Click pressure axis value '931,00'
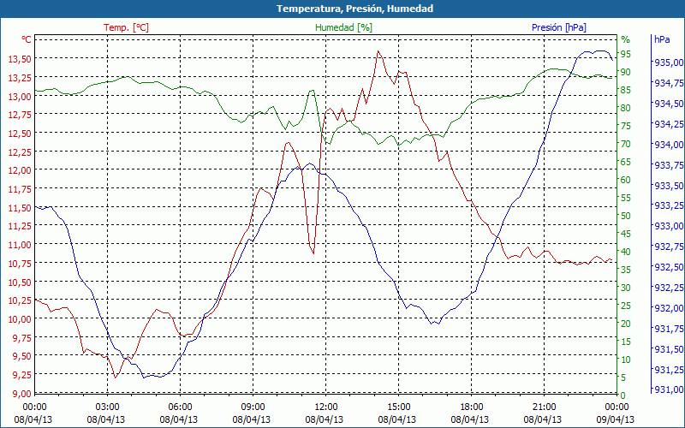Image resolution: width=685 pixels, height=428 pixels. pos(669,389)
